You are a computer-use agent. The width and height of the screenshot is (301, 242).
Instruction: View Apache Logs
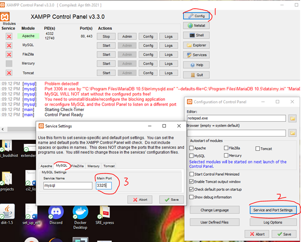click(x=168, y=36)
